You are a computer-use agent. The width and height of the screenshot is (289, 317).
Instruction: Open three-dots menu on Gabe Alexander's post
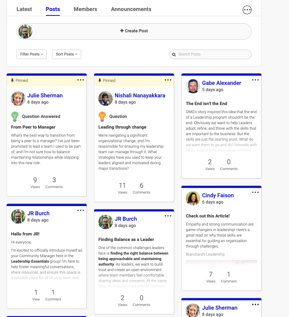255,80
